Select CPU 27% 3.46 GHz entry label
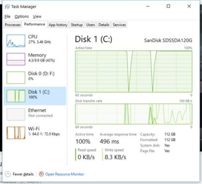The height and width of the screenshot is (184, 202). tap(39, 39)
